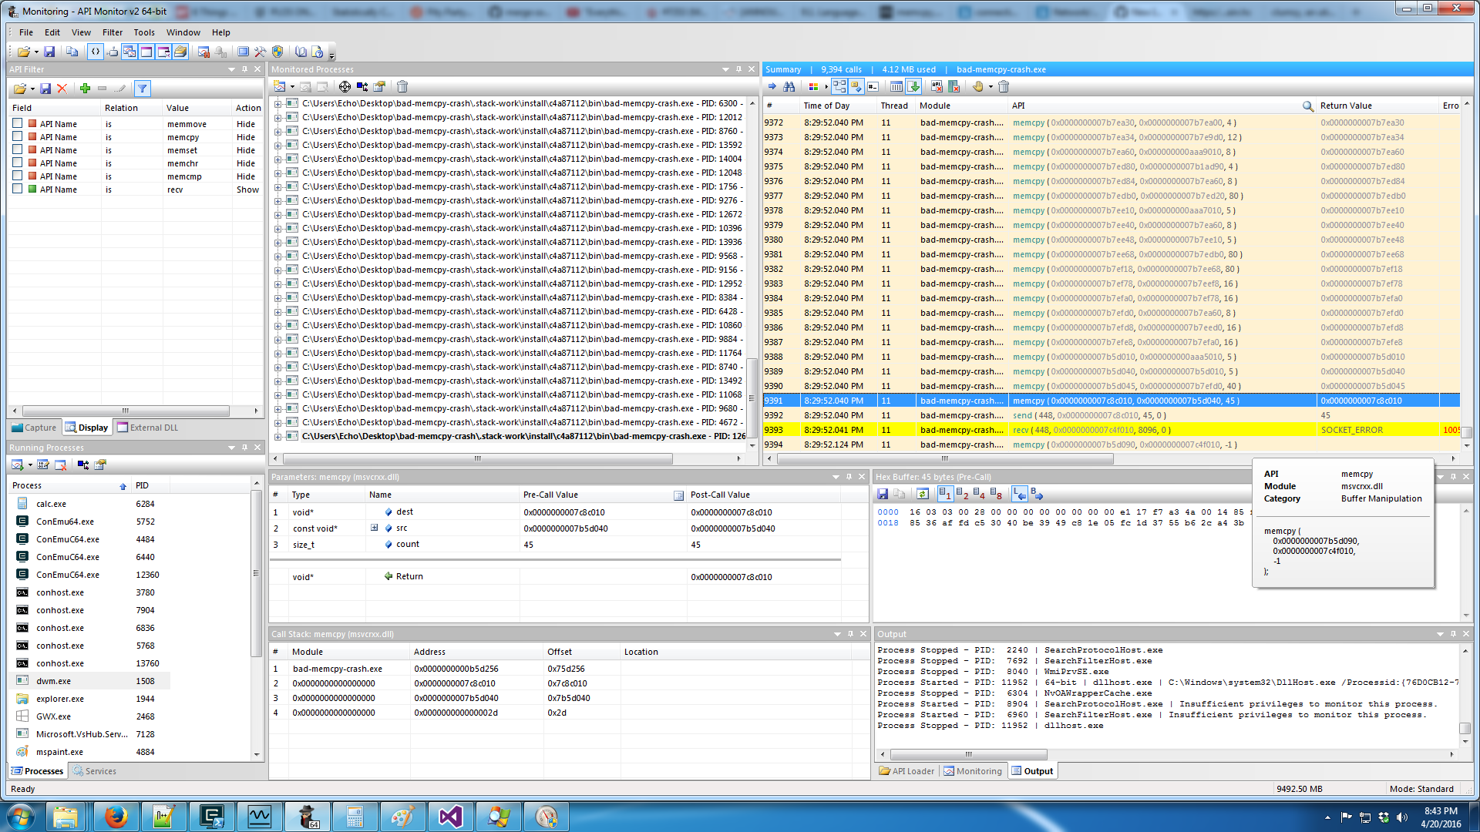Toggle the call tree view button

(x=839, y=86)
